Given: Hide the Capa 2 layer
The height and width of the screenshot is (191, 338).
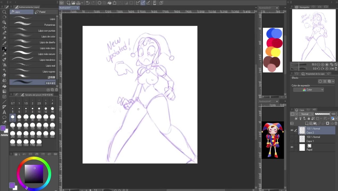Looking at the screenshot, I should pos(292,130).
